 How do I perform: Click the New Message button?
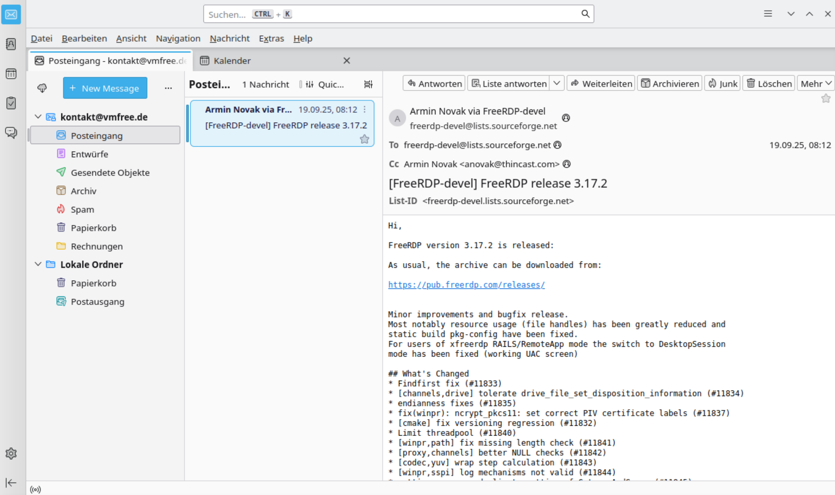(105, 88)
